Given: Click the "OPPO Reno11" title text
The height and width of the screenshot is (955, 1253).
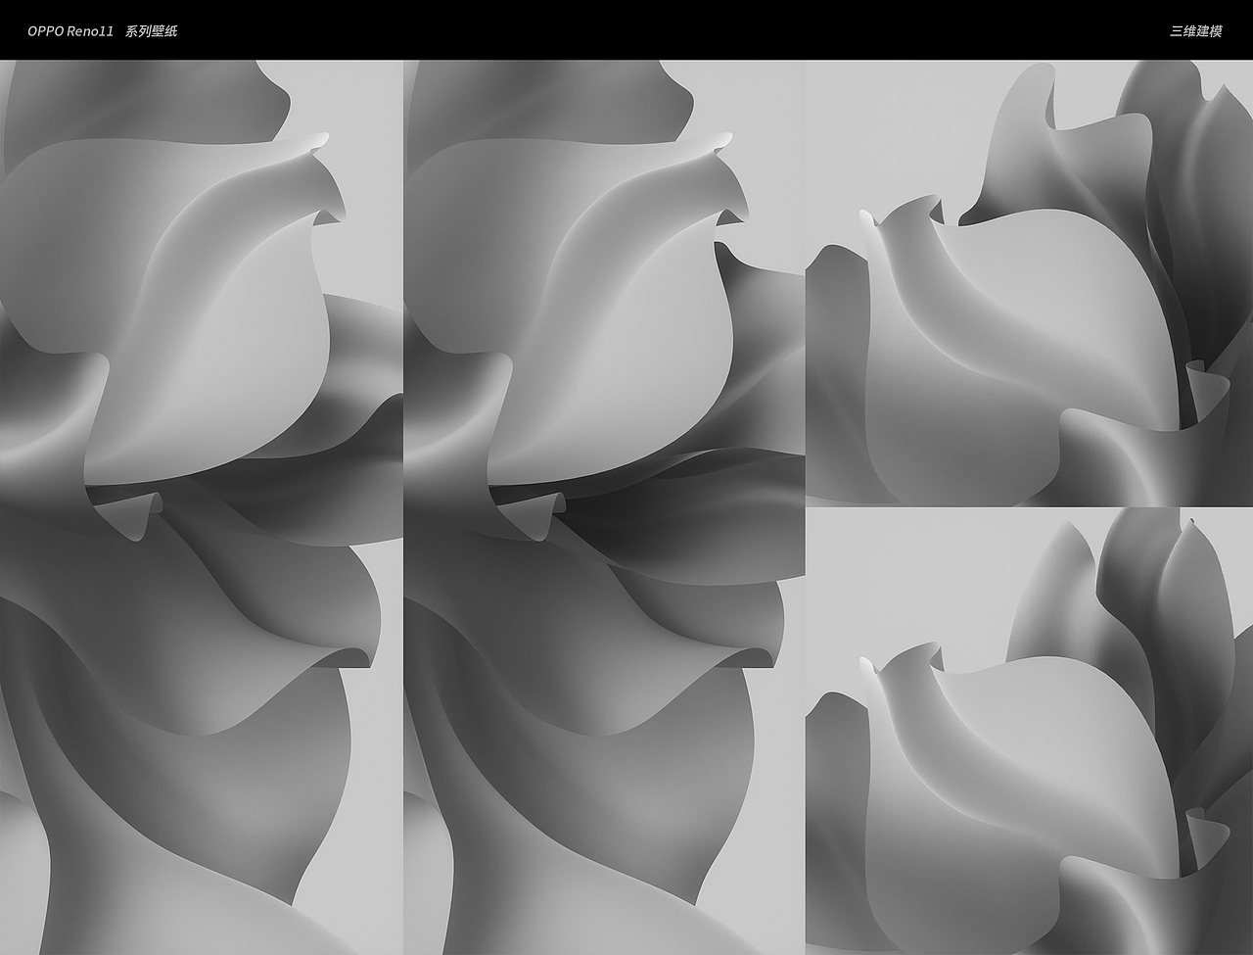Looking at the screenshot, I should [70, 31].
